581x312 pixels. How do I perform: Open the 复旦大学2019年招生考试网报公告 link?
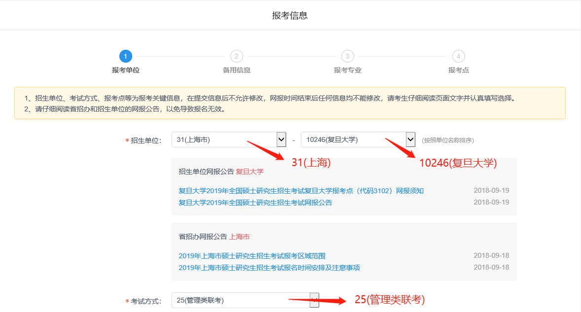point(255,203)
